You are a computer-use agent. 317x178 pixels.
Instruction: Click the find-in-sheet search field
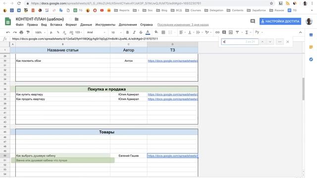pyautogui.click(x=240, y=42)
